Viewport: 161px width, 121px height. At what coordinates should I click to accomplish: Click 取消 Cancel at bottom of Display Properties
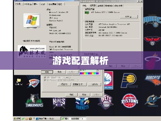84,95
